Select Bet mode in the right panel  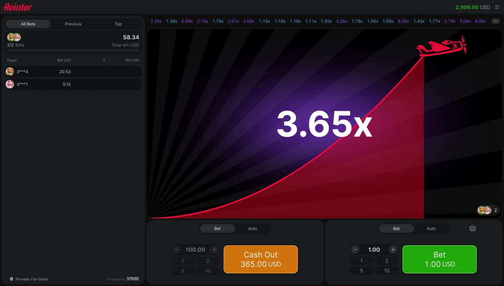click(396, 228)
